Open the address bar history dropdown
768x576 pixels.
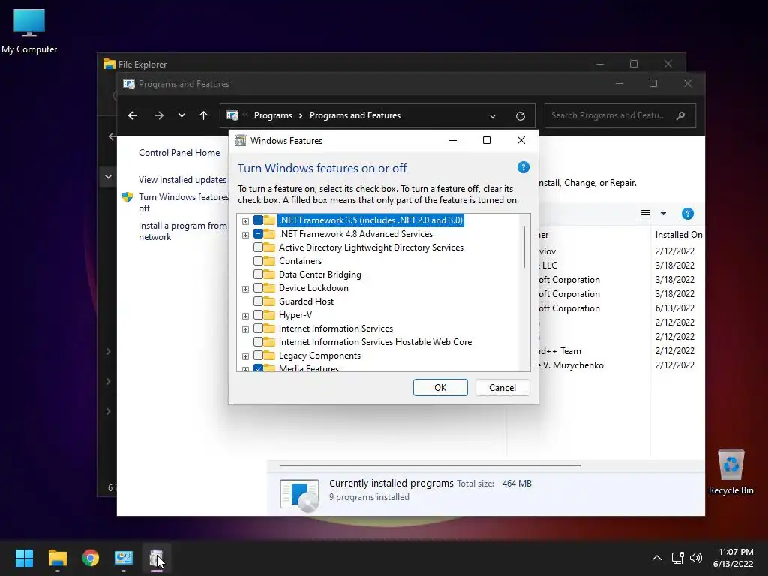point(492,116)
